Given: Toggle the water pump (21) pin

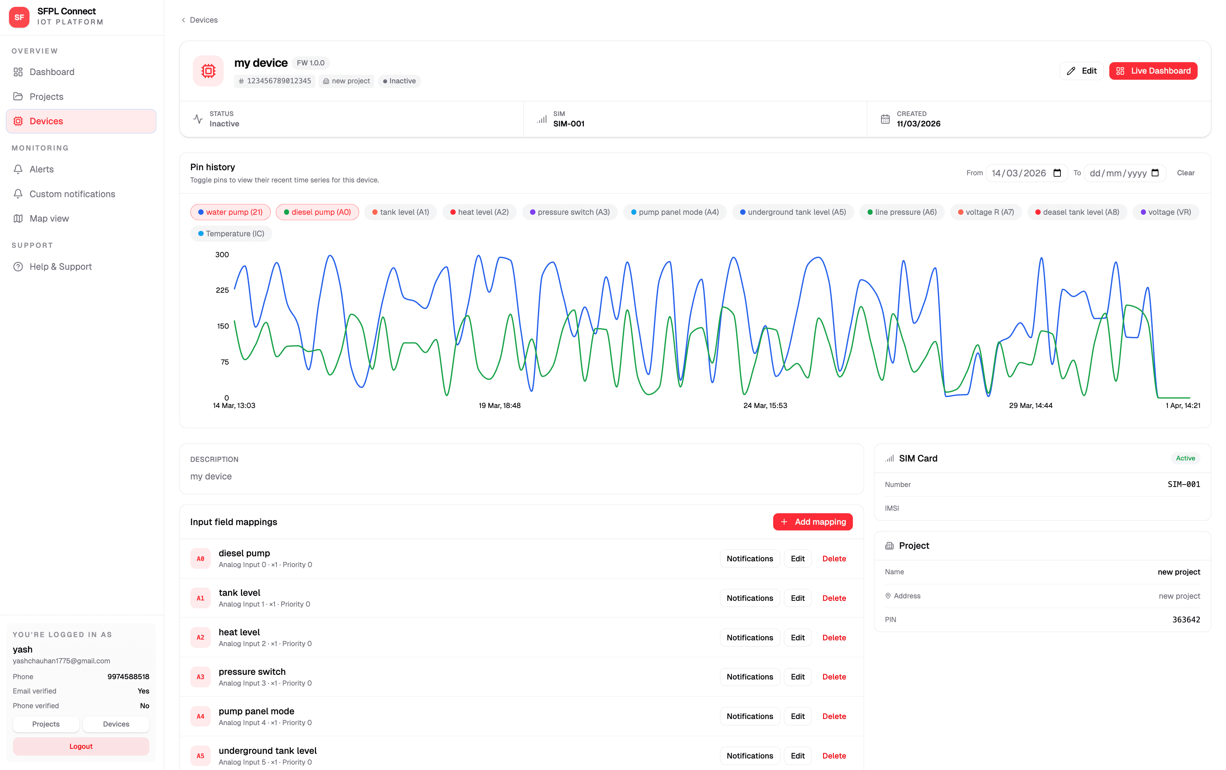Looking at the screenshot, I should [230, 212].
